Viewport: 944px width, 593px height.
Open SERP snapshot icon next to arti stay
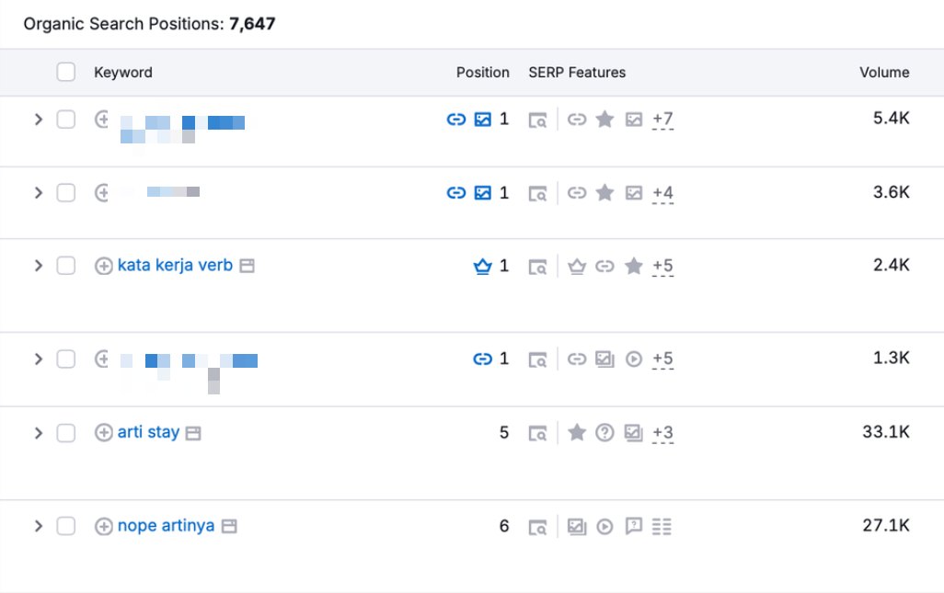tap(193, 433)
